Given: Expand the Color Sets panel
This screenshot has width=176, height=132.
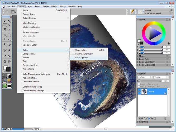Looking at the screenshot, I should [138, 59].
